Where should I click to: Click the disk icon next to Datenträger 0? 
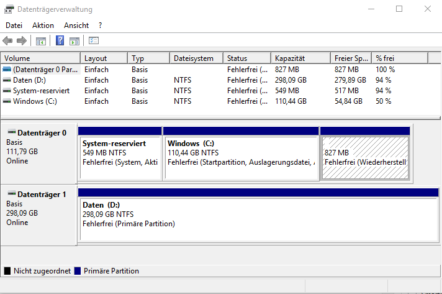pyautogui.click(x=12, y=132)
